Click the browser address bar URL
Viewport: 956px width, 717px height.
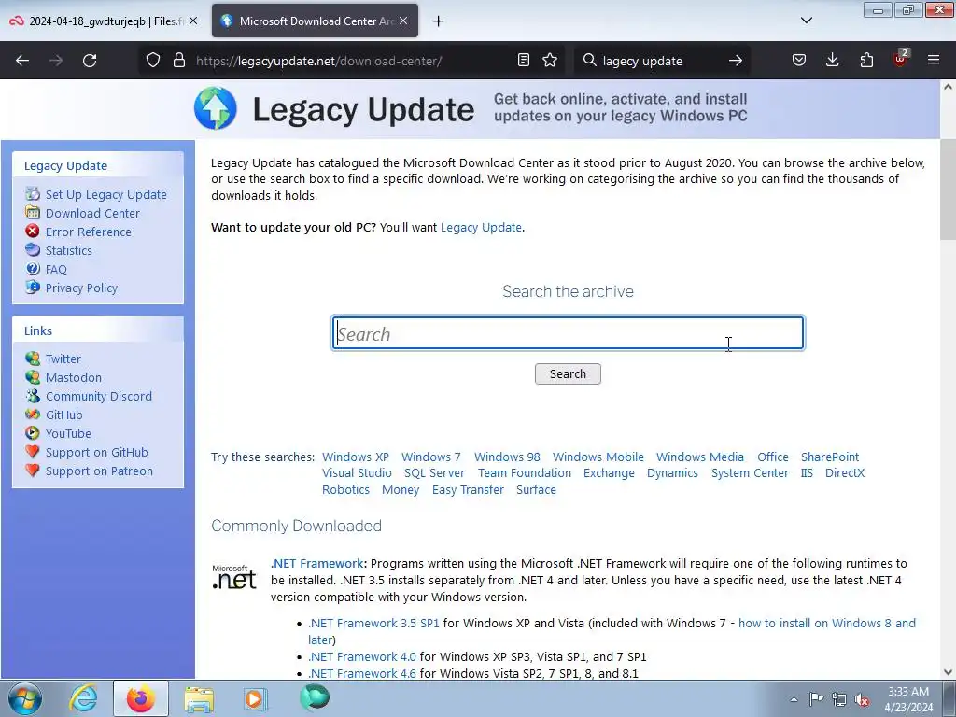(319, 61)
